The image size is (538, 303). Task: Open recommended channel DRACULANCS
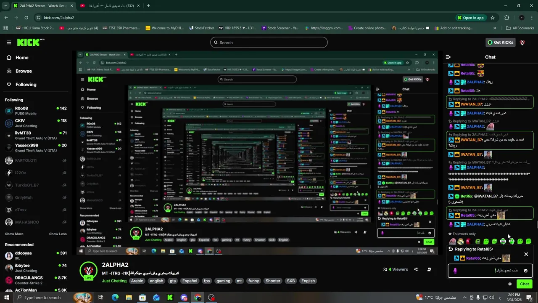(36, 280)
